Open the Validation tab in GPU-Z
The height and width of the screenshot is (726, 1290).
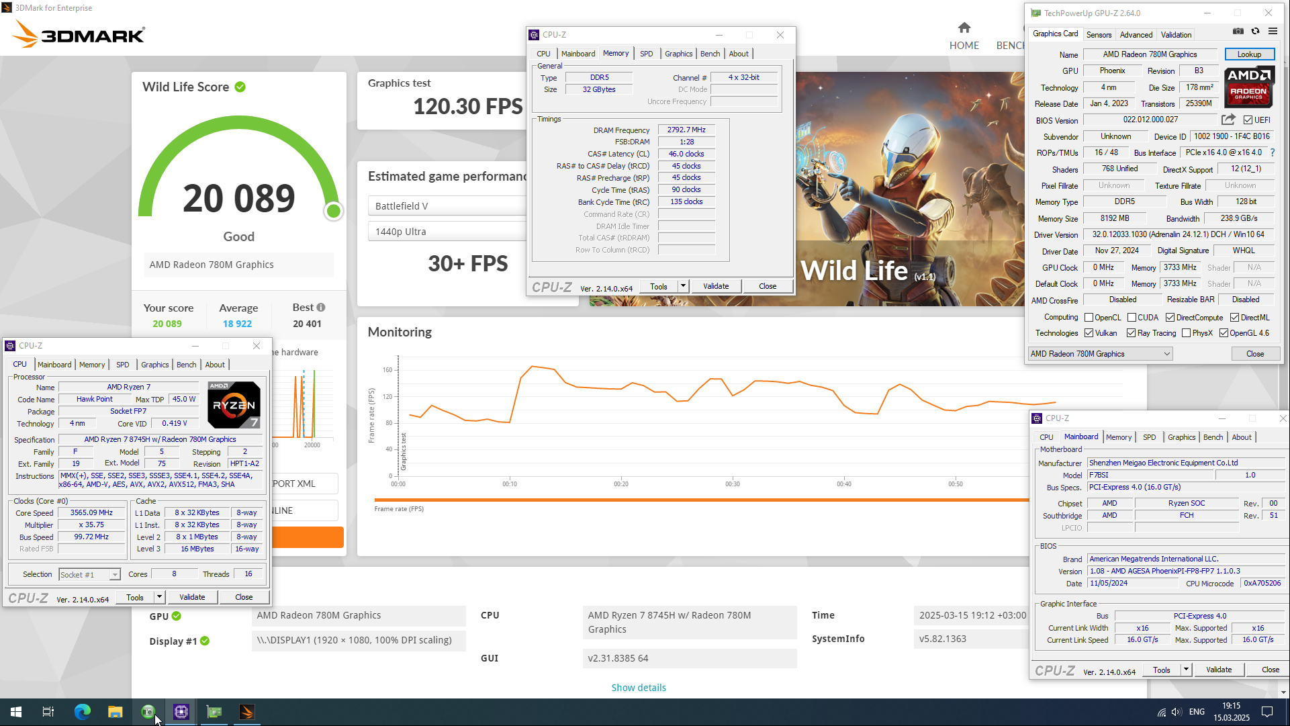pyautogui.click(x=1176, y=35)
